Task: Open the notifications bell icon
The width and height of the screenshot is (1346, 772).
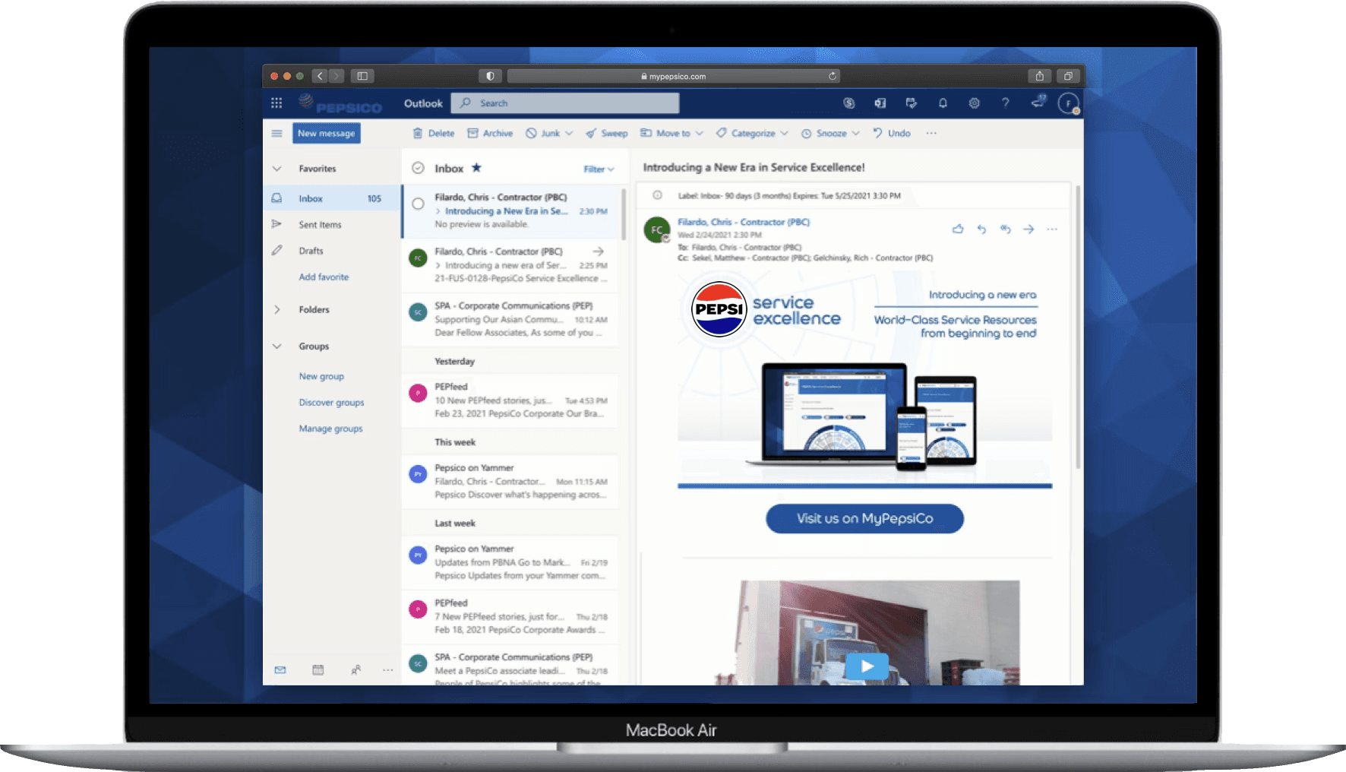Action: [x=943, y=103]
